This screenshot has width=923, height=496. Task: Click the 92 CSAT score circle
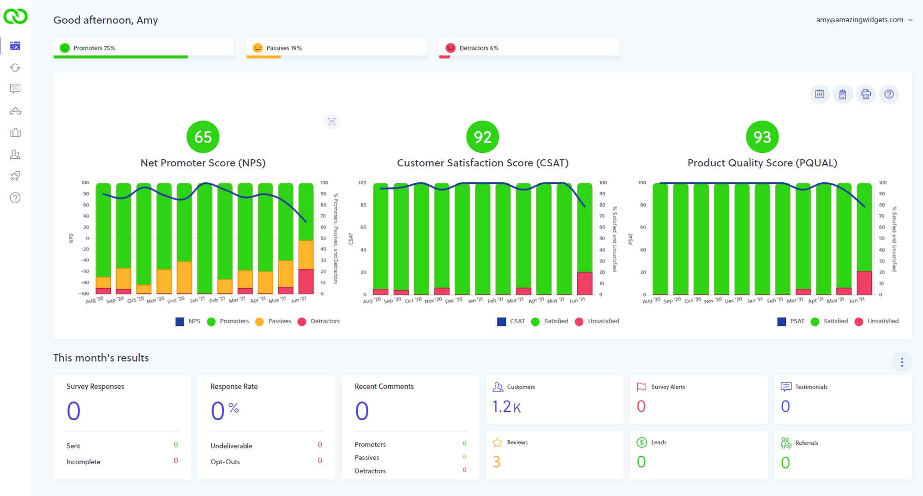coord(483,137)
